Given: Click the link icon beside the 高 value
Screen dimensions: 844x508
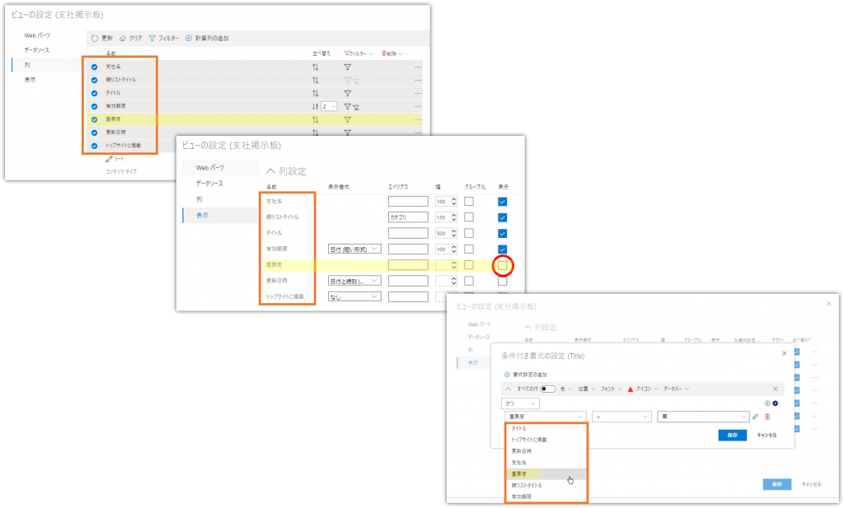Looking at the screenshot, I should click(x=755, y=417).
